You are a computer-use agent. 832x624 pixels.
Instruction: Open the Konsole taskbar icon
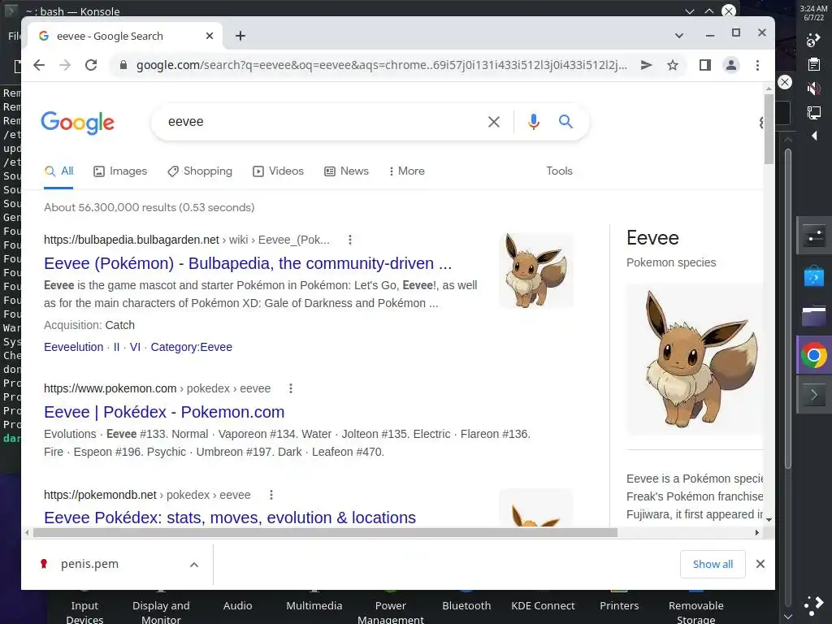pyautogui.click(x=814, y=395)
